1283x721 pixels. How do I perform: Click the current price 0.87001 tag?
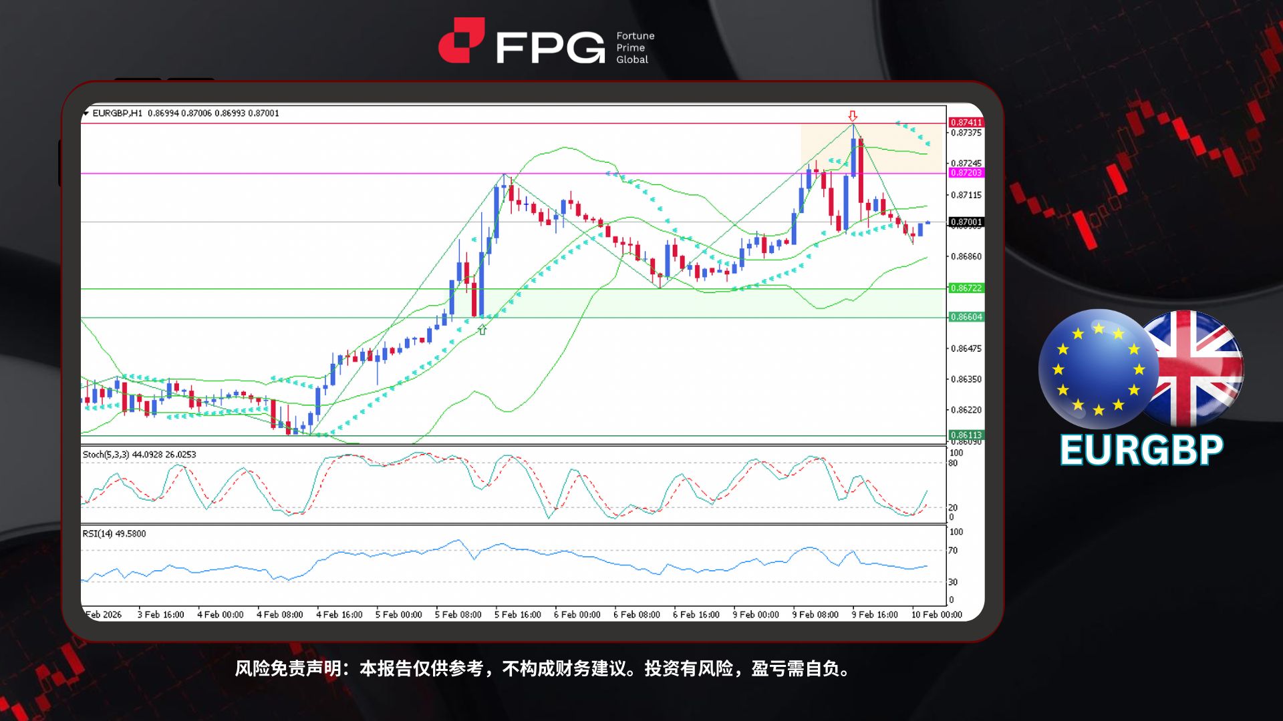coord(966,222)
